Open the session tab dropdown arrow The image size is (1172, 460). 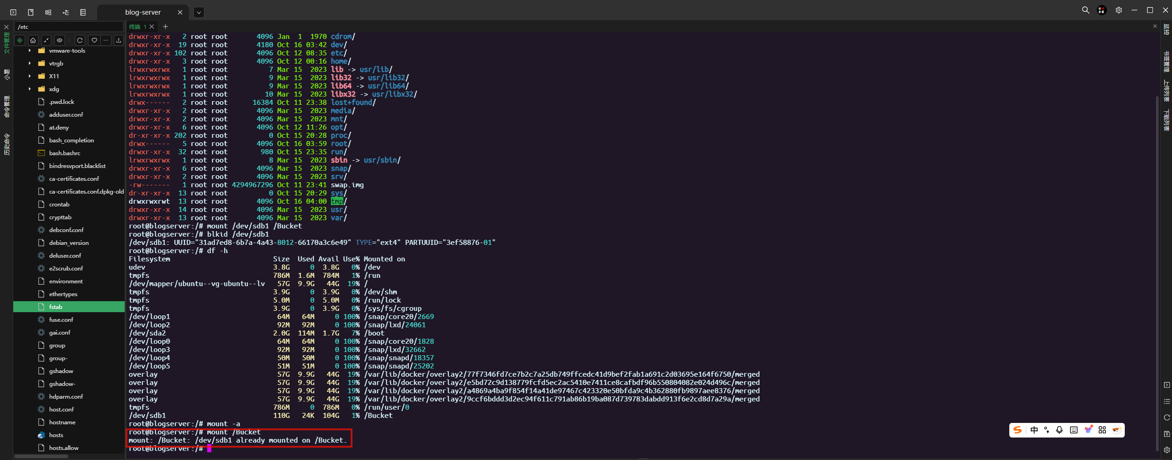[x=198, y=12]
